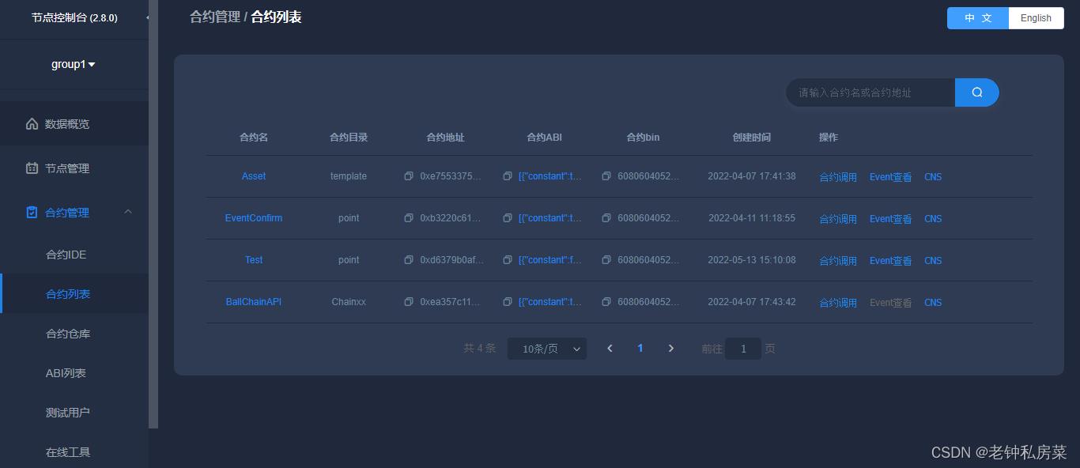
Task: Go to the next page arrow
Action: coord(671,349)
